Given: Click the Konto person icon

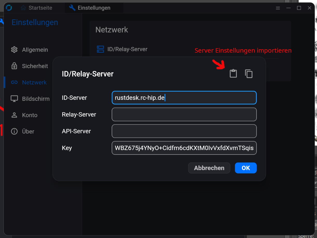Looking at the screenshot, I should coord(14,115).
